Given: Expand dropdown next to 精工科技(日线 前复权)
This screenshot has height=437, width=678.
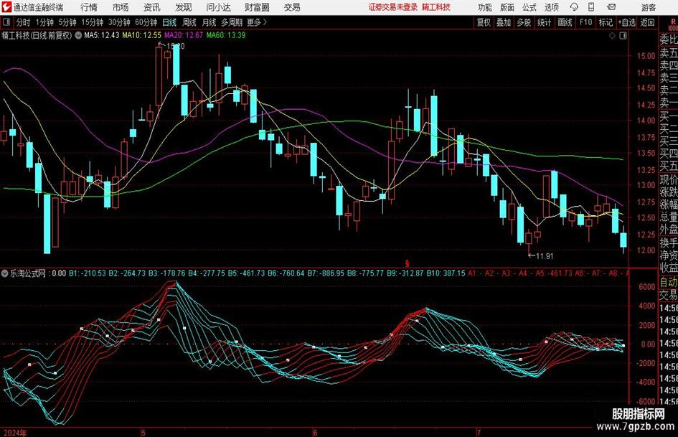Looking at the screenshot, I should [x=78, y=35].
